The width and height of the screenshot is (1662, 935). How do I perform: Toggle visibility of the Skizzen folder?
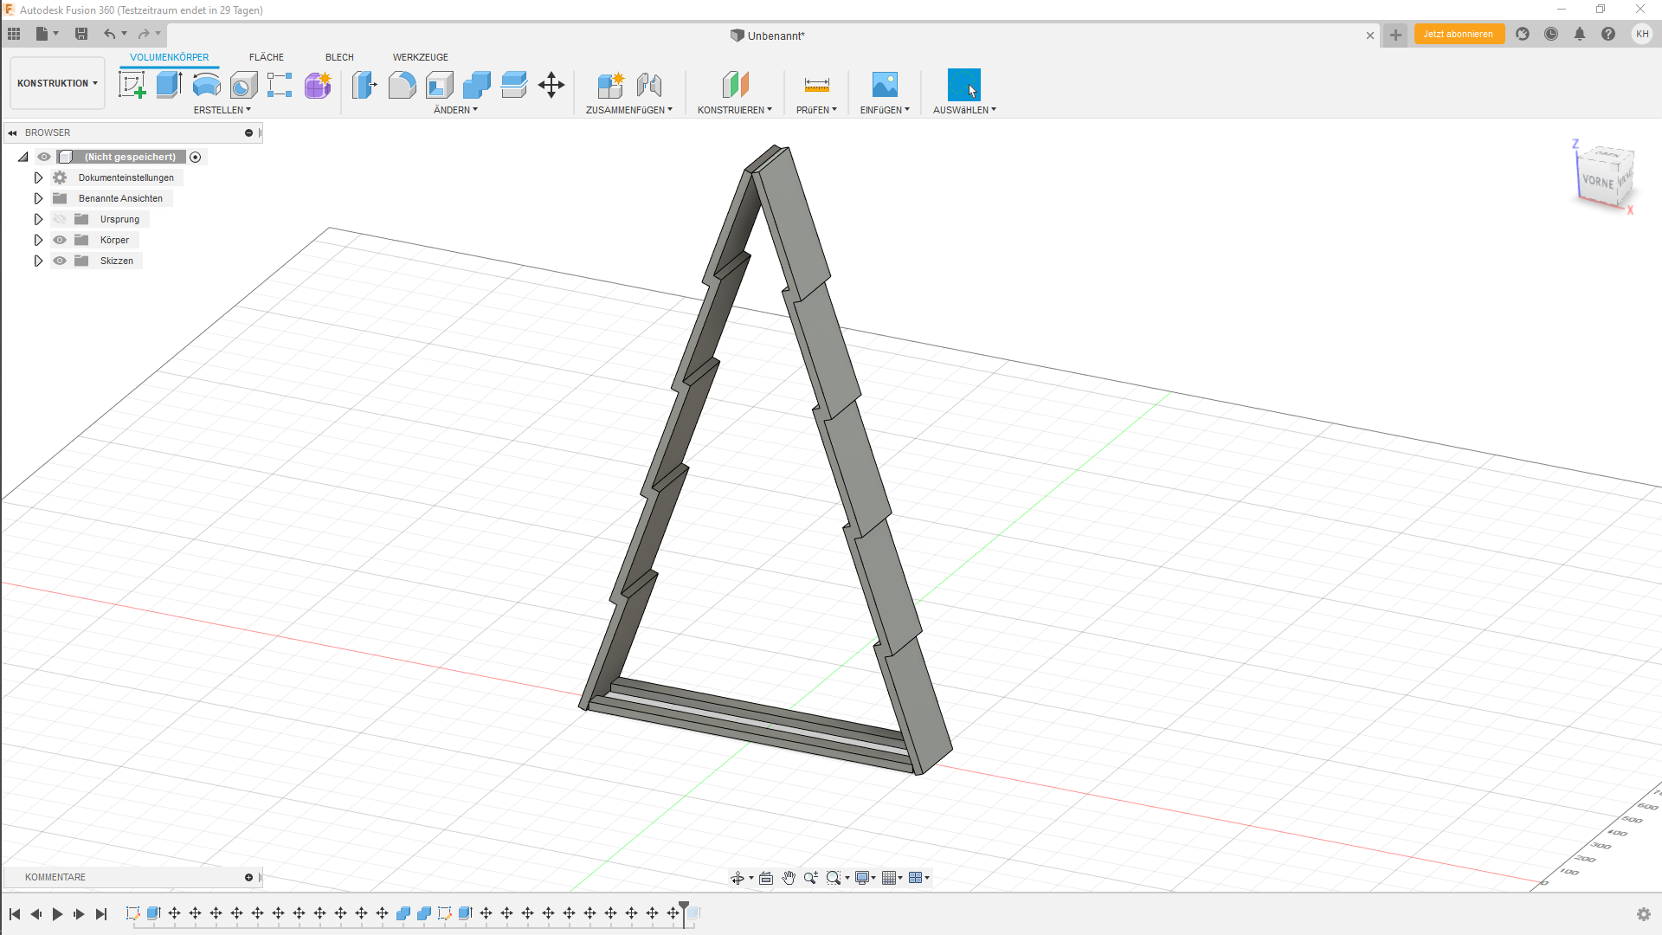click(60, 261)
